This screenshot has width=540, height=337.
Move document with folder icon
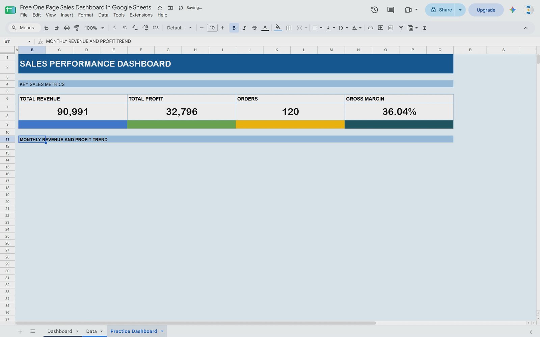point(170,7)
